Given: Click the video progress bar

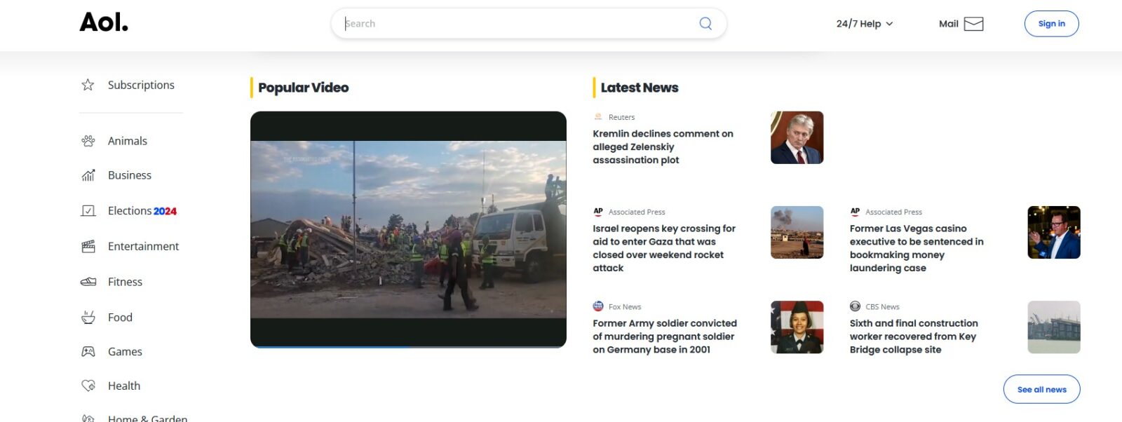Looking at the screenshot, I should [x=408, y=346].
